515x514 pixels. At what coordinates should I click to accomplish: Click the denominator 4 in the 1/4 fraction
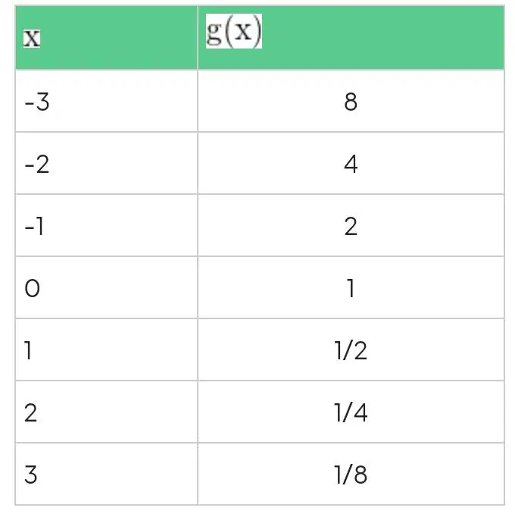361,412
